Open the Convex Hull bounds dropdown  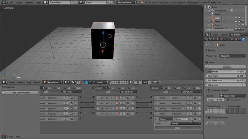coord(233,96)
